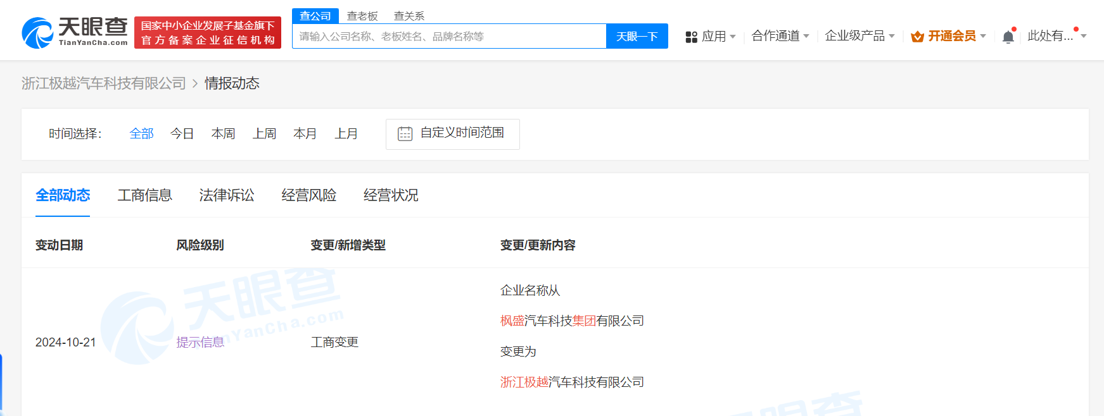Click the apps grid icon
Screen dimensions: 1104x416
691,37
